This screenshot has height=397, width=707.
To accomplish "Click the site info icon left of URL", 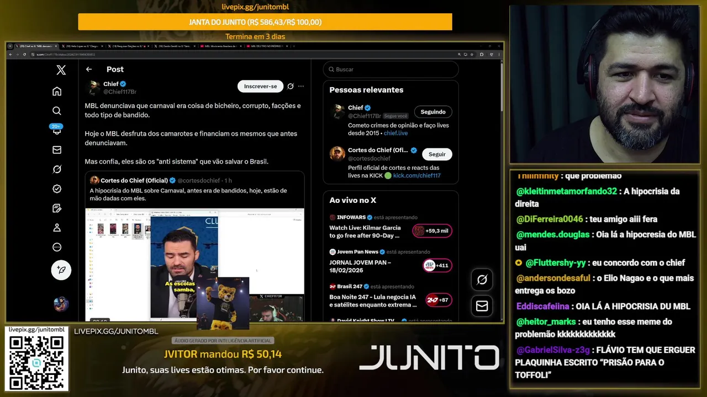I will pos(32,54).
